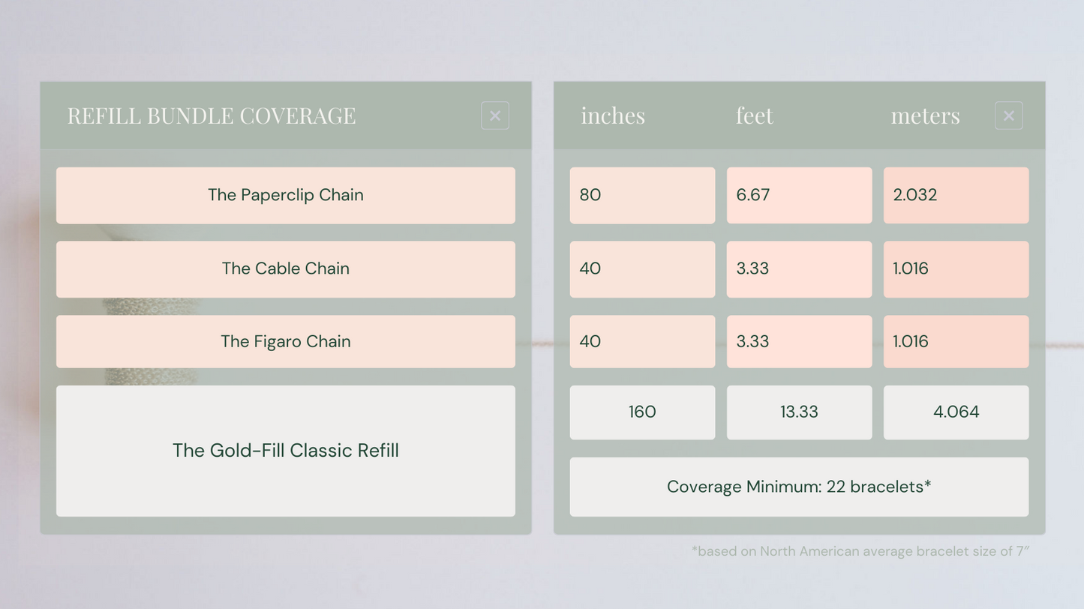Click The Figaro Chain row

pos(285,341)
